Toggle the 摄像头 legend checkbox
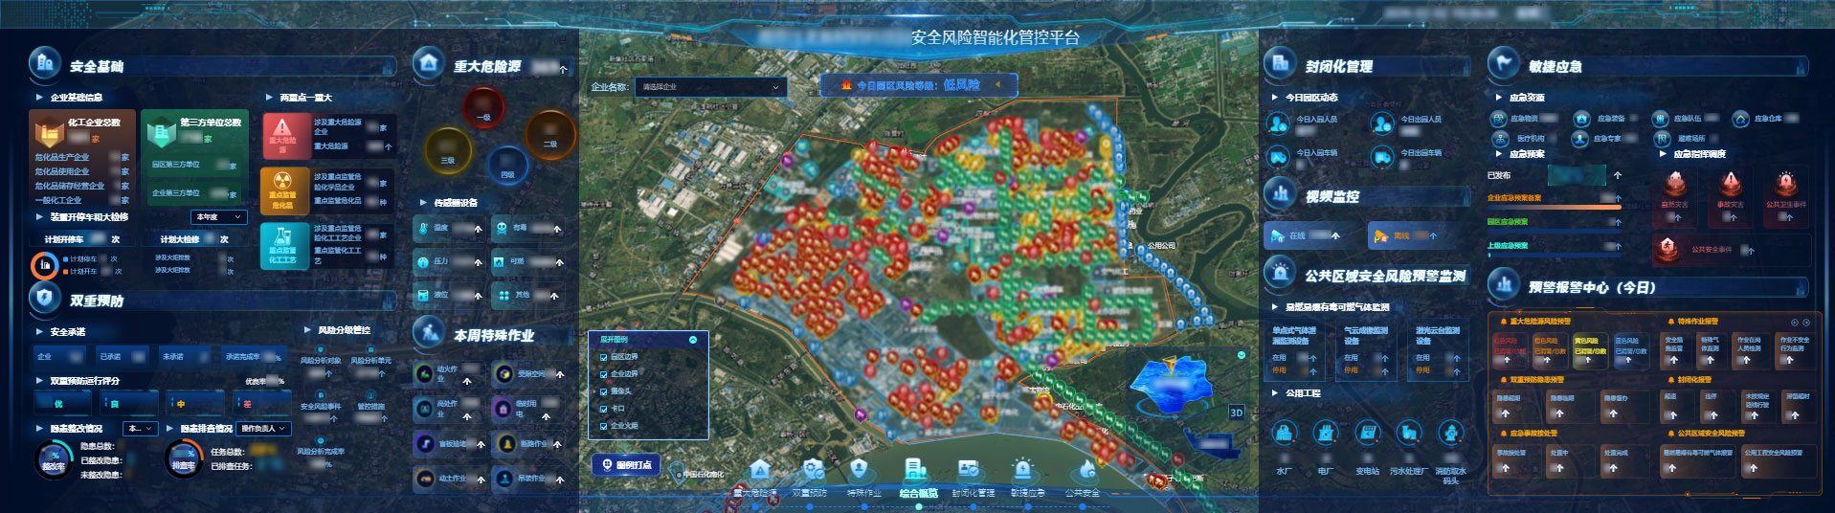 click(603, 391)
